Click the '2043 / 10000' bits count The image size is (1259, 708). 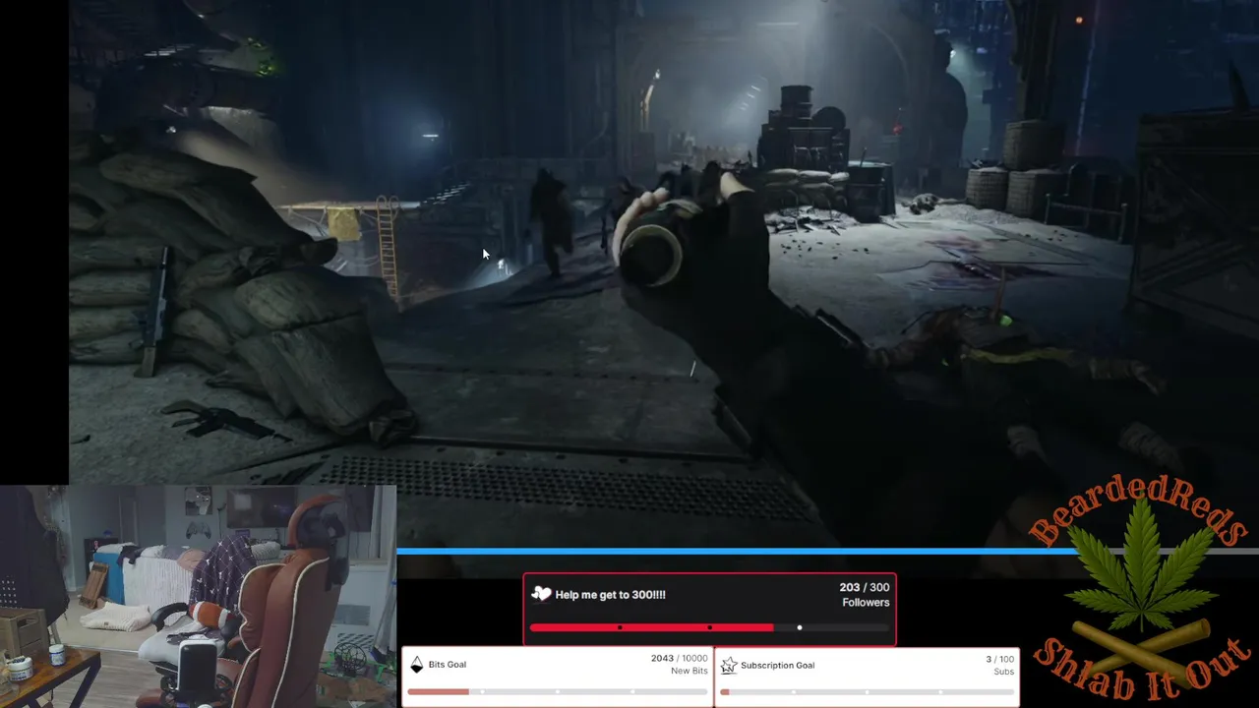(679, 659)
